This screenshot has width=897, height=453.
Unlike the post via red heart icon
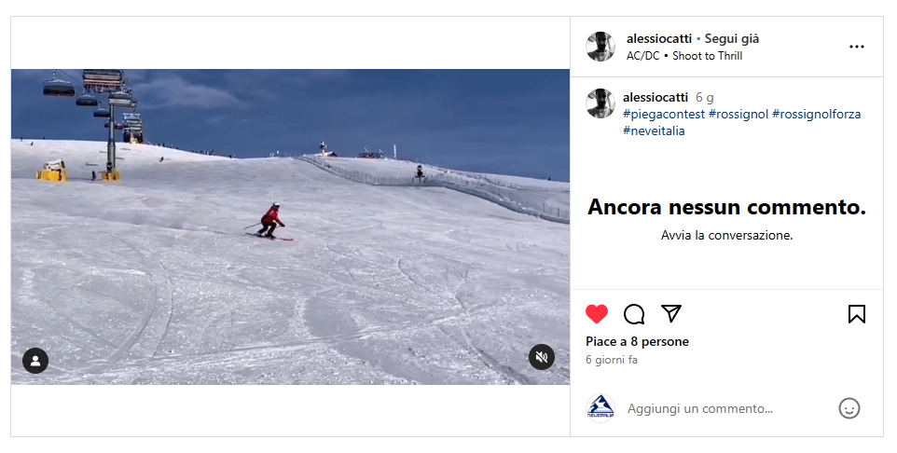pos(597,314)
